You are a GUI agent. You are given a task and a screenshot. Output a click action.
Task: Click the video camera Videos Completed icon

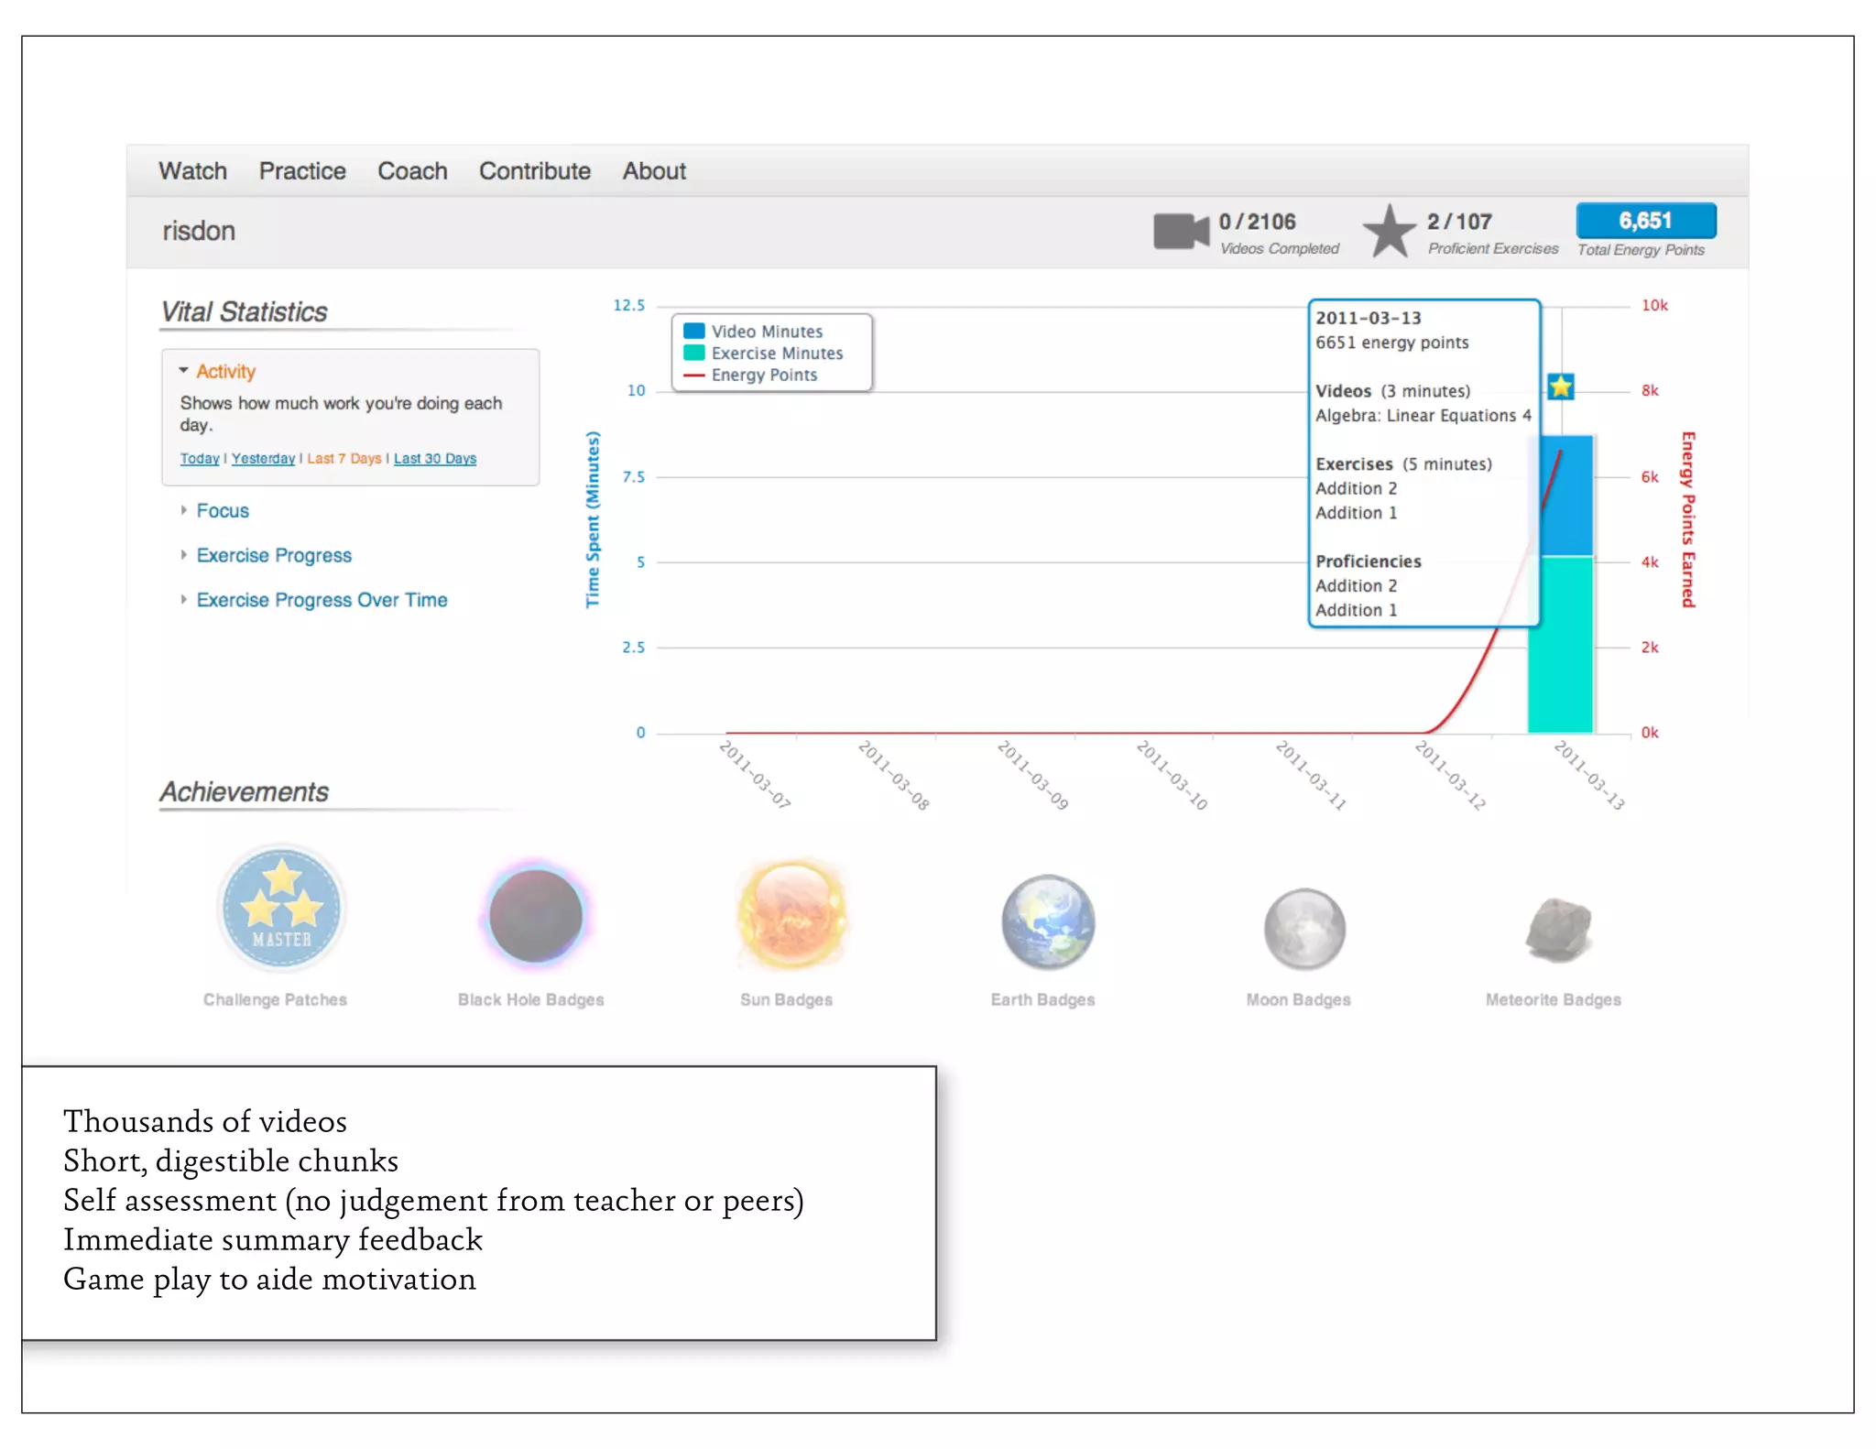pos(1181,231)
